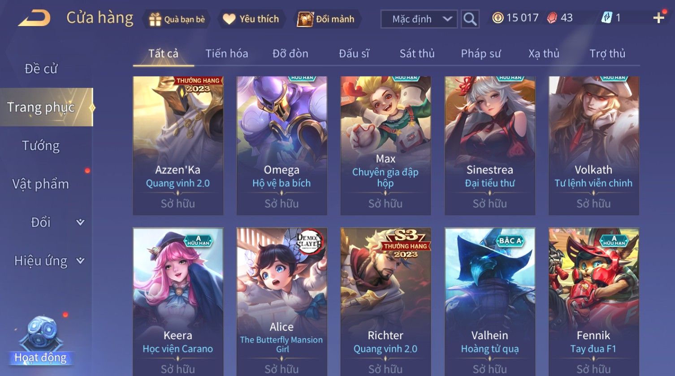Open the Quà bạn bè gift icon
This screenshot has height=376, width=675.
point(155,19)
